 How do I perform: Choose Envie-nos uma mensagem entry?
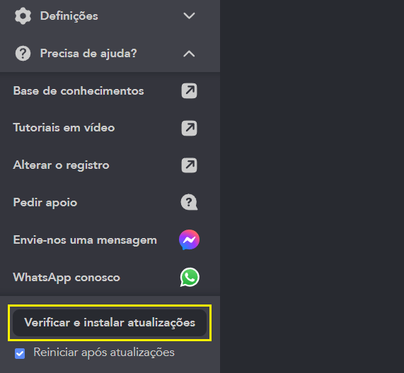(x=85, y=240)
